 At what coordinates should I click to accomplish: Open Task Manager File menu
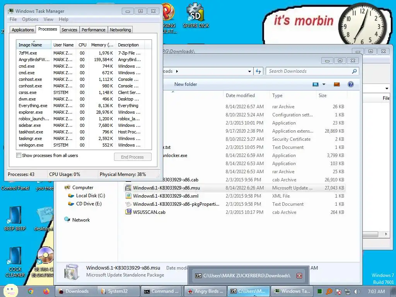[13, 19]
